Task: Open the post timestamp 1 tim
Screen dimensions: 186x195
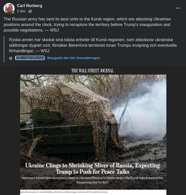Action: 21,11
